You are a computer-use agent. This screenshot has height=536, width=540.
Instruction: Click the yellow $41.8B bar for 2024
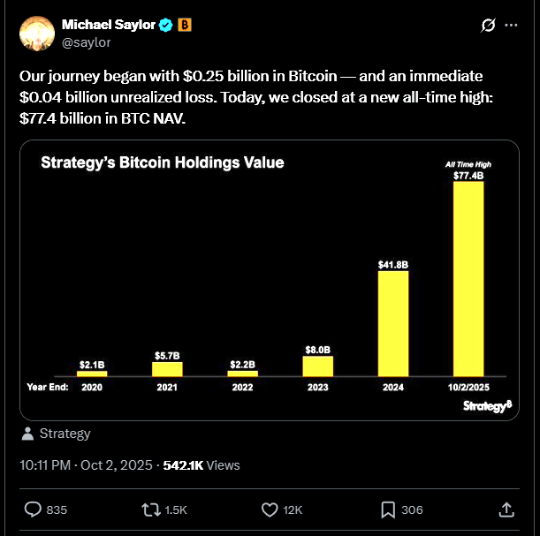point(392,323)
